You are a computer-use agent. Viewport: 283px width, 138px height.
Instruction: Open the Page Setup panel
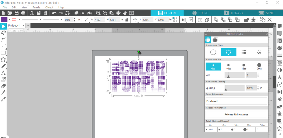click(x=280, y=26)
